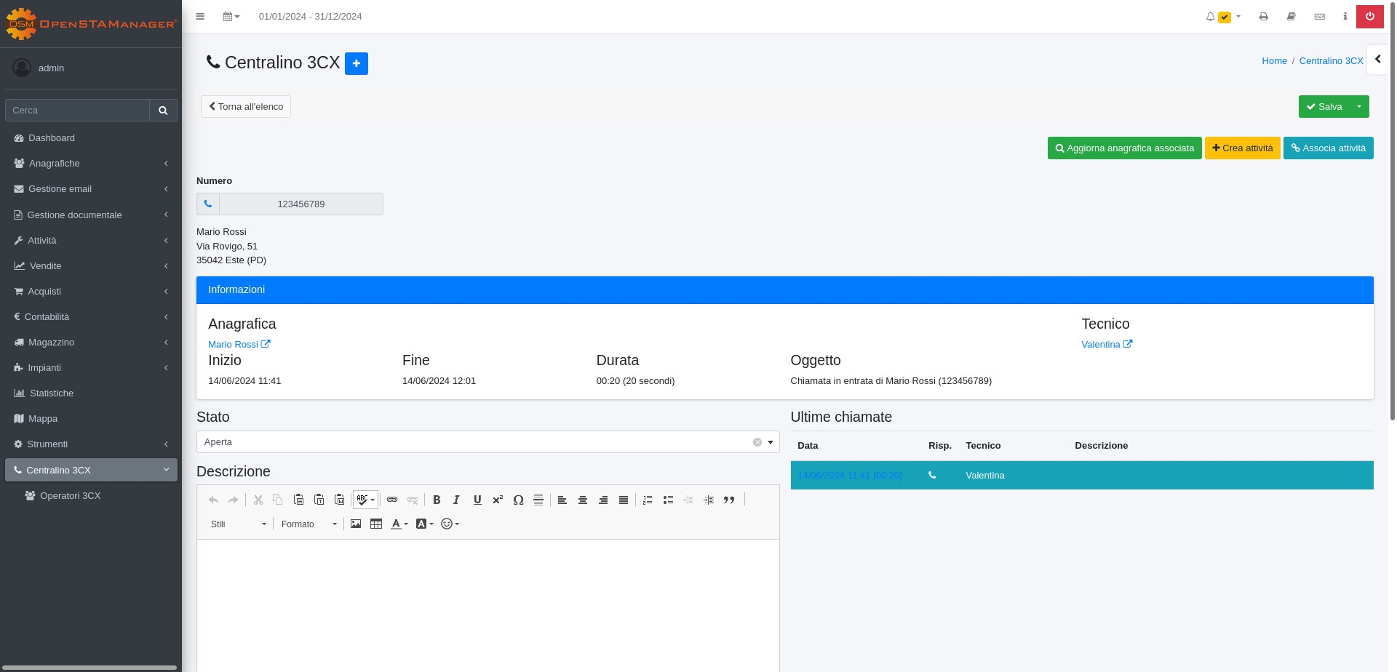This screenshot has width=1397, height=672.
Task: Open the Stato dropdown showing Aperta
Action: pos(487,442)
